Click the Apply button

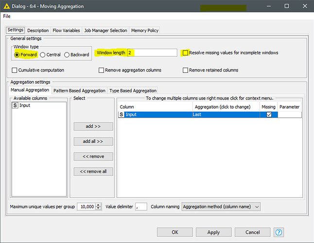[x=214, y=232]
